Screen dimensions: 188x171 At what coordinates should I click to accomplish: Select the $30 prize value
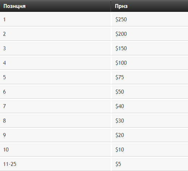120,121
